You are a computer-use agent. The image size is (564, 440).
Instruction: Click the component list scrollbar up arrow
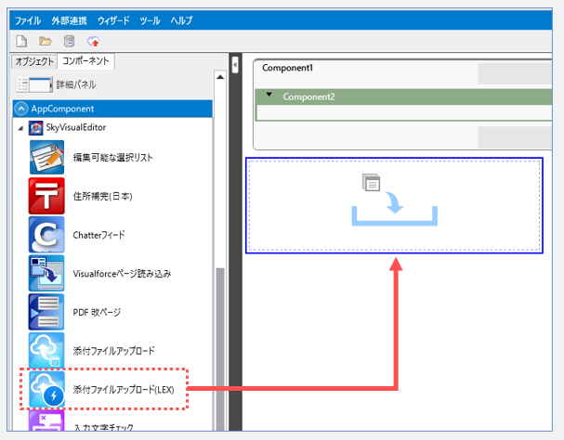pyautogui.click(x=220, y=77)
